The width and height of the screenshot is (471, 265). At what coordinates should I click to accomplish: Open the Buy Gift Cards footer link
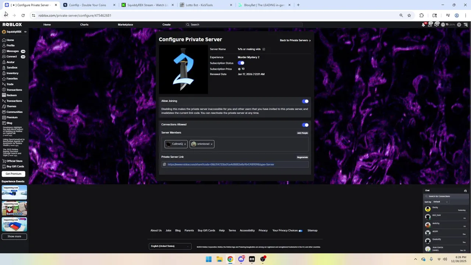[x=206, y=230]
